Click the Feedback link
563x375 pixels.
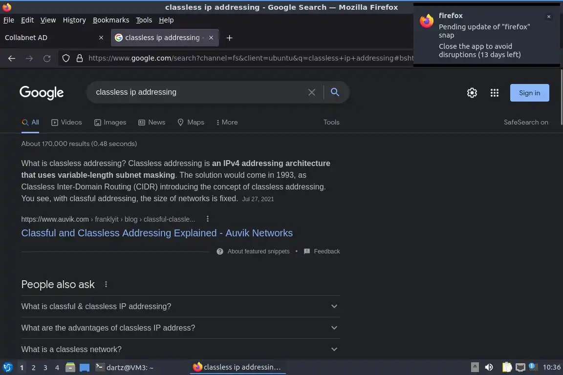(327, 251)
